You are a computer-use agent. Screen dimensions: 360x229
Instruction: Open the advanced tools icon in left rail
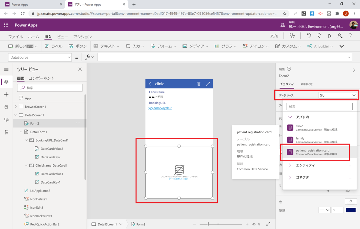[x=6, y=132]
